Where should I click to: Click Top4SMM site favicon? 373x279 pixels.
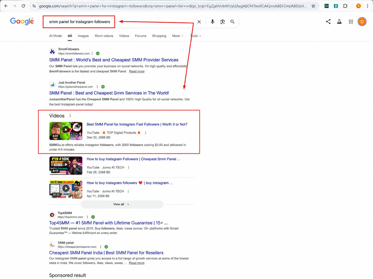[x=52, y=215]
